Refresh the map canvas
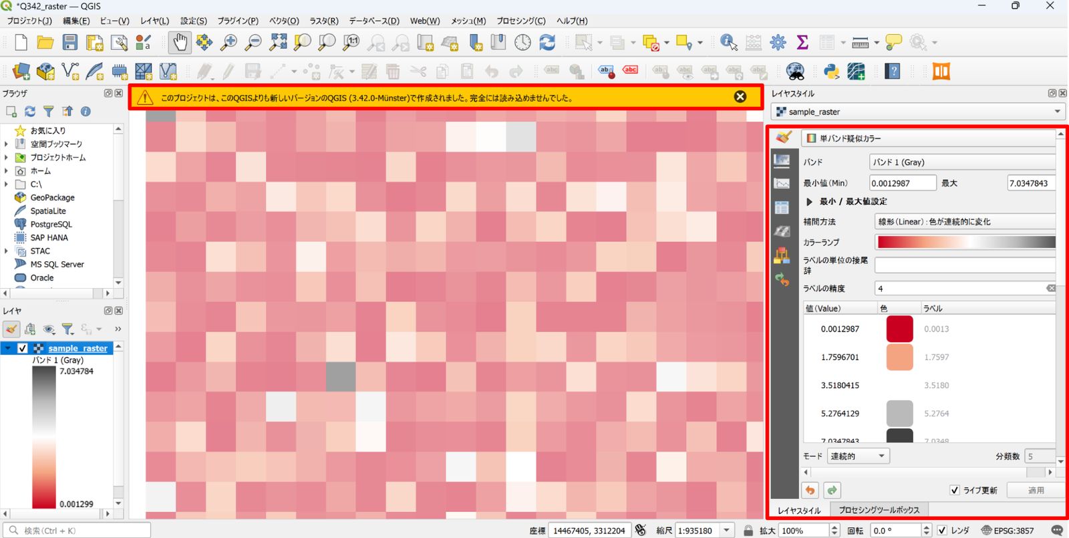 pos(547,43)
